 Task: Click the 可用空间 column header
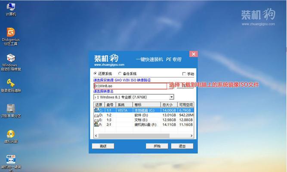pos(185,104)
